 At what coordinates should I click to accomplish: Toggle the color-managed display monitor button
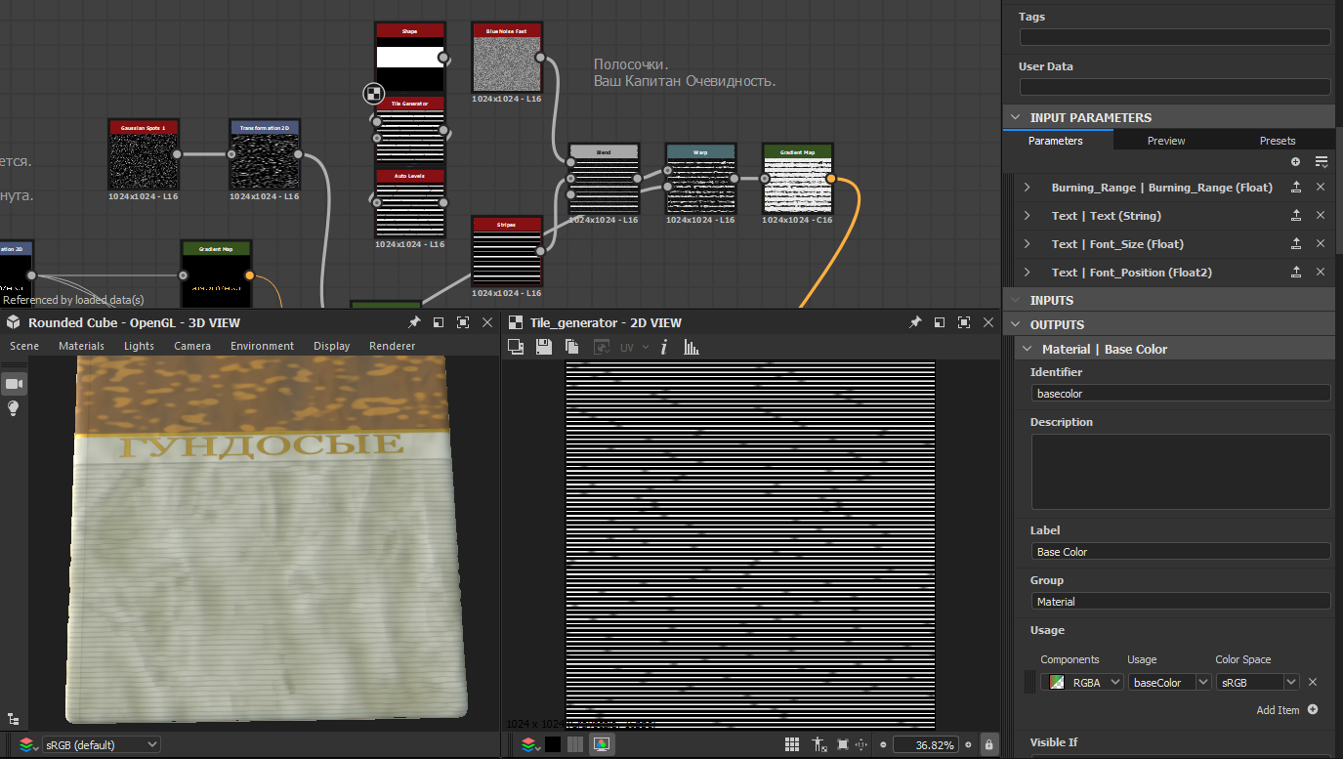click(x=601, y=744)
